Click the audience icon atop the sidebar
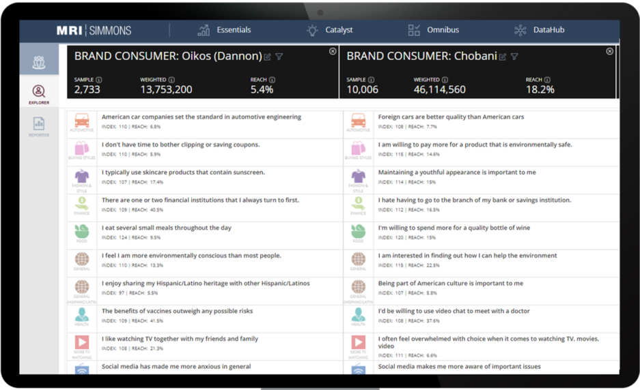This screenshot has height=390, width=640. click(39, 61)
